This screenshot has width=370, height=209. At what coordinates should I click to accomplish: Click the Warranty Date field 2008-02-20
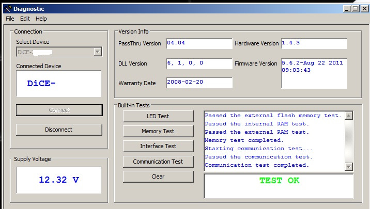point(199,83)
